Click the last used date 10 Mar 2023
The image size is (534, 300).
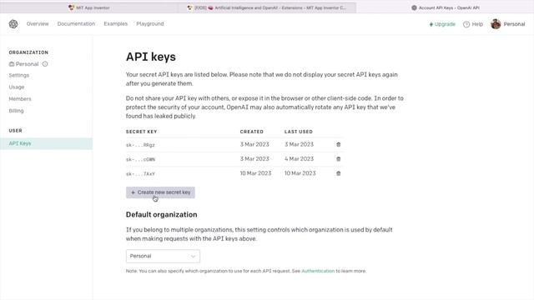coord(300,173)
